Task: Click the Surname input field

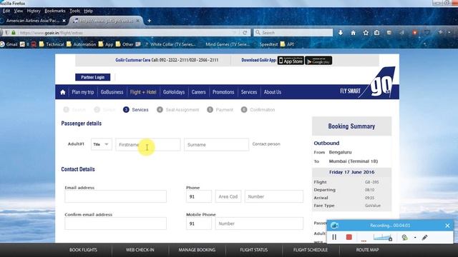Action: pyautogui.click(x=216, y=144)
